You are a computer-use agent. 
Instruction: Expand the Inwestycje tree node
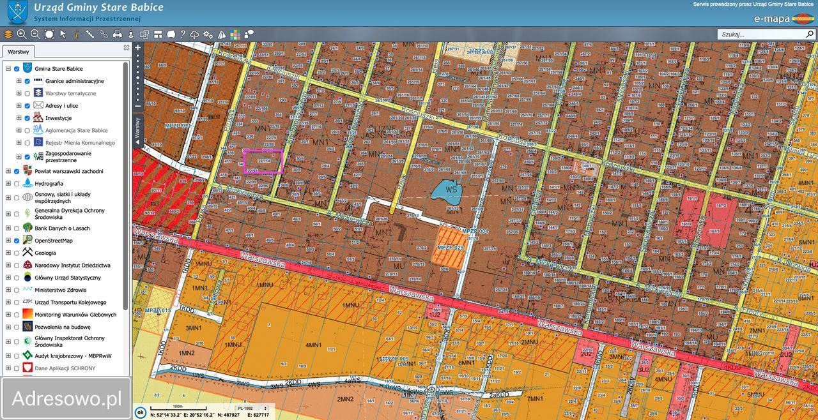pos(19,118)
